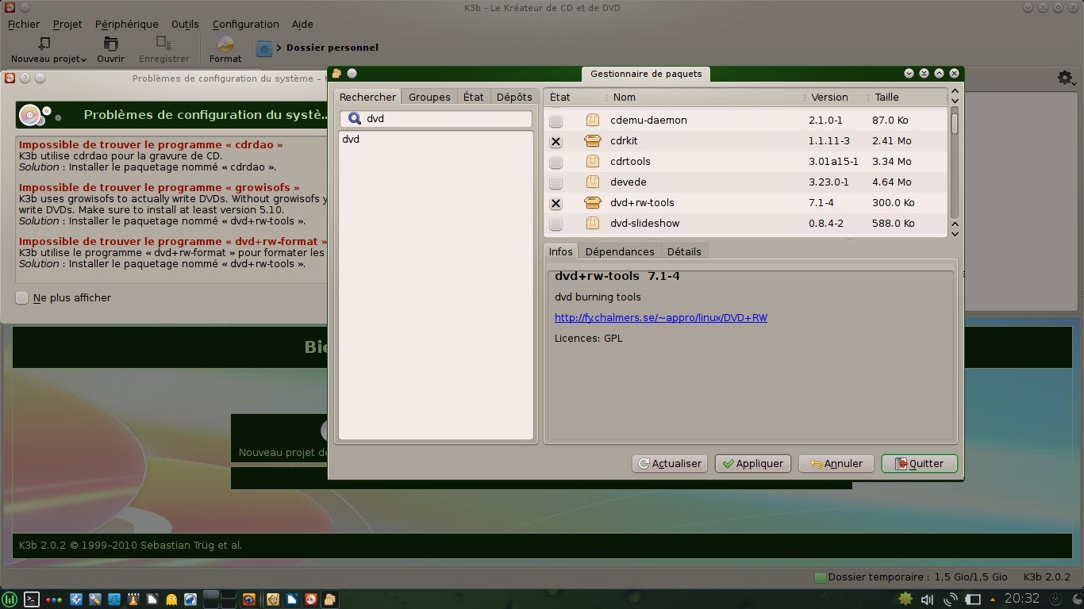1084x609 pixels.
Task: Open the Aide menu
Action: tap(302, 24)
